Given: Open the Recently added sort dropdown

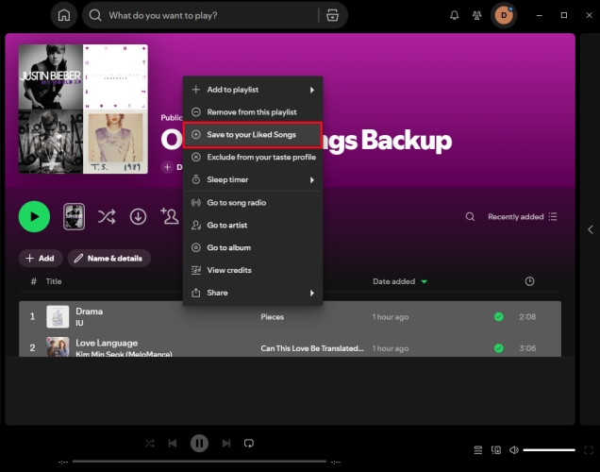Looking at the screenshot, I should click(522, 217).
